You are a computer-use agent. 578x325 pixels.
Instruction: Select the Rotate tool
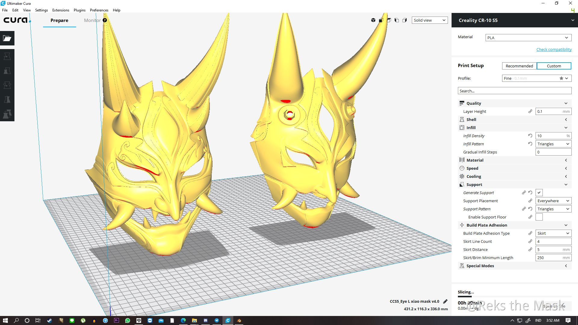pos(7,85)
